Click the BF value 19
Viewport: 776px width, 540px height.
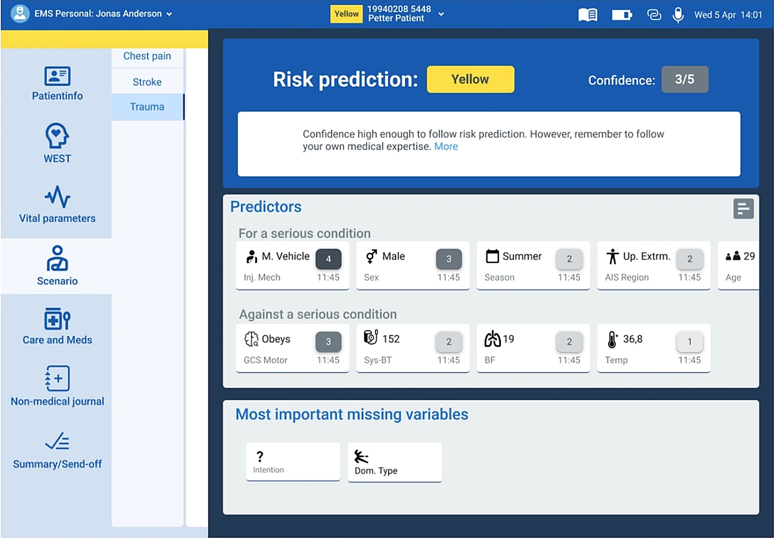click(x=508, y=339)
